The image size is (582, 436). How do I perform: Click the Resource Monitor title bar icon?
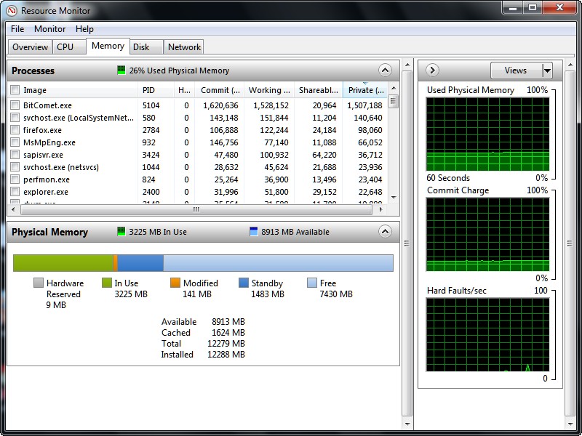pos(12,10)
